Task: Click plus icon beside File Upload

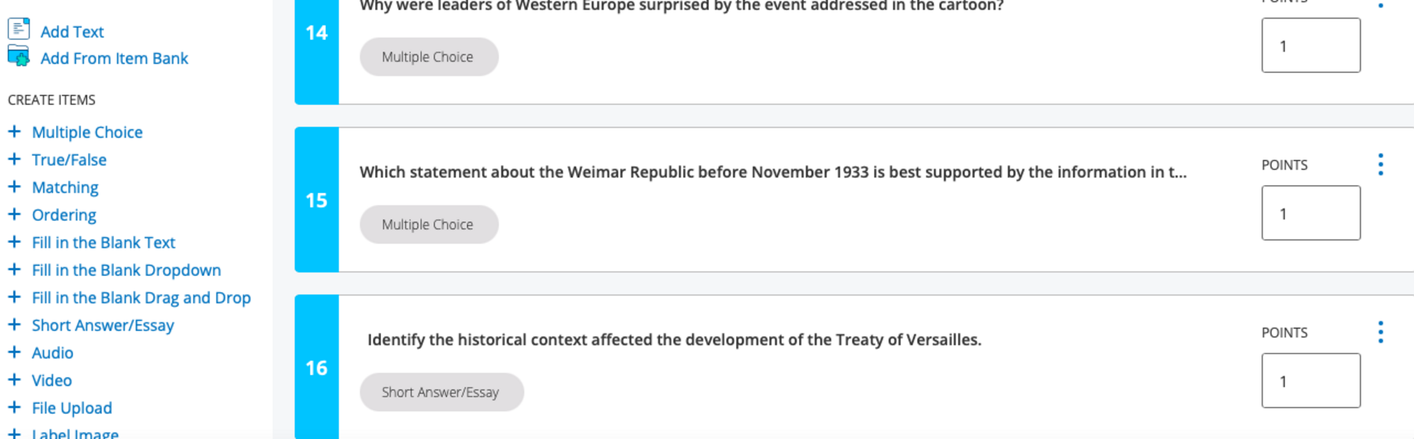Action: tap(14, 407)
